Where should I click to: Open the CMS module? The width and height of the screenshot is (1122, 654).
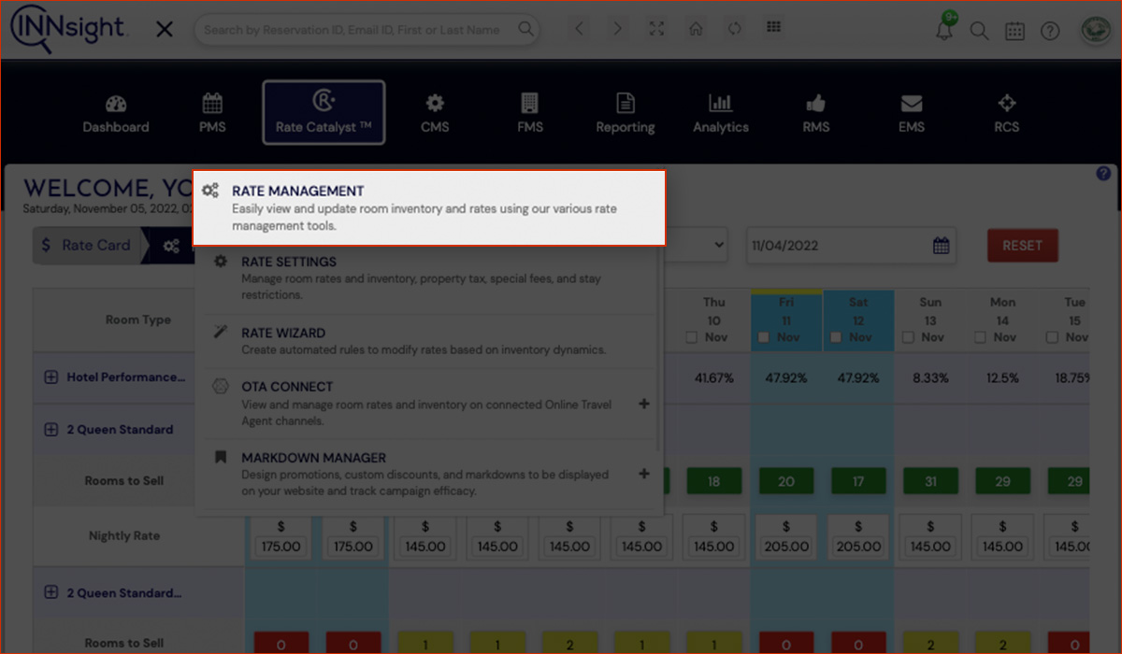click(435, 113)
